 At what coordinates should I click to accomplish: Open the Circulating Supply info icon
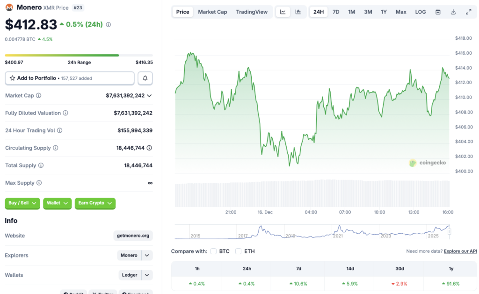[55, 148]
